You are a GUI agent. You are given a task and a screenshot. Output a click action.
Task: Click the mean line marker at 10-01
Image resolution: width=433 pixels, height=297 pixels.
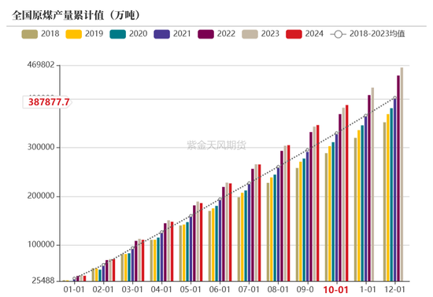pyautogui.click(x=336, y=133)
